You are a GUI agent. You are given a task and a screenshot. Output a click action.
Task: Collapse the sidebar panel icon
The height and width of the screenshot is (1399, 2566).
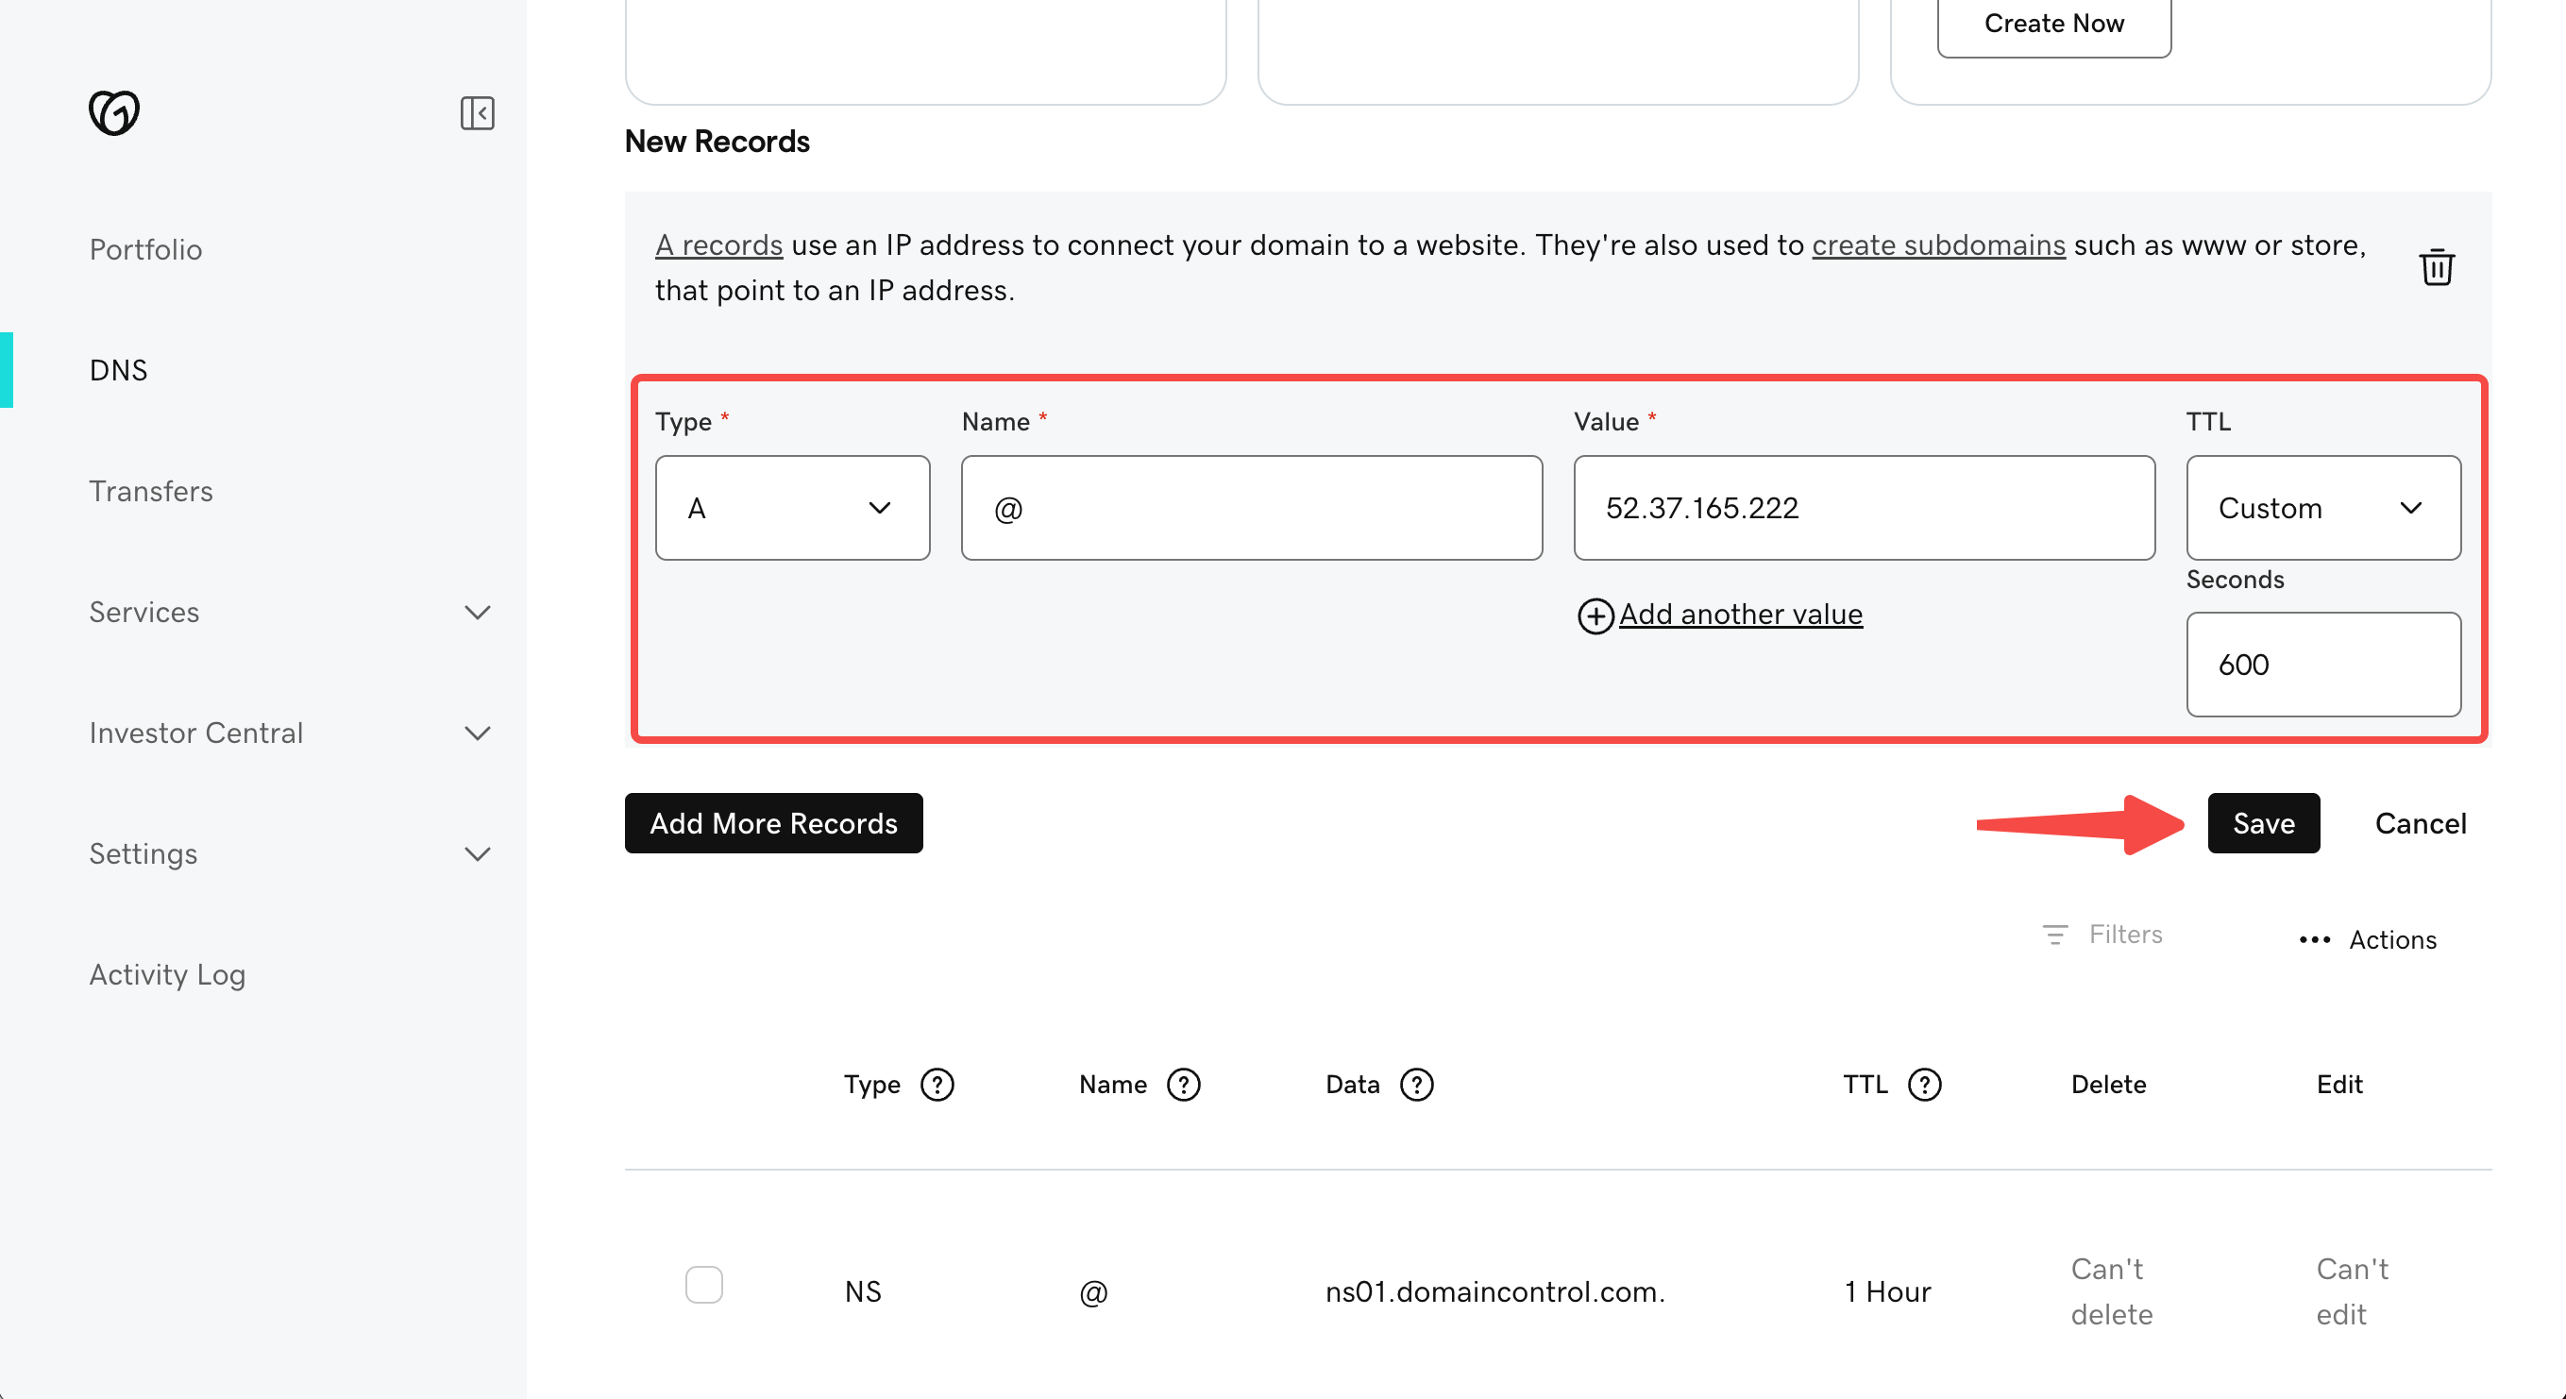[x=477, y=113]
